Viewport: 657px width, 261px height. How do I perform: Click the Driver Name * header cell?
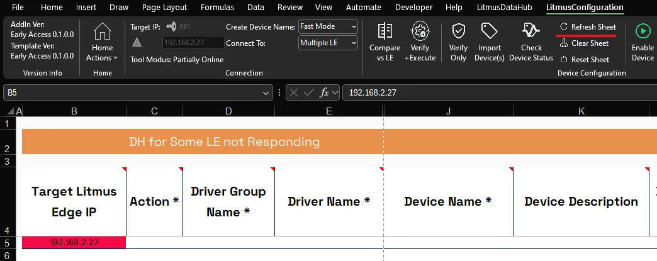pos(329,201)
